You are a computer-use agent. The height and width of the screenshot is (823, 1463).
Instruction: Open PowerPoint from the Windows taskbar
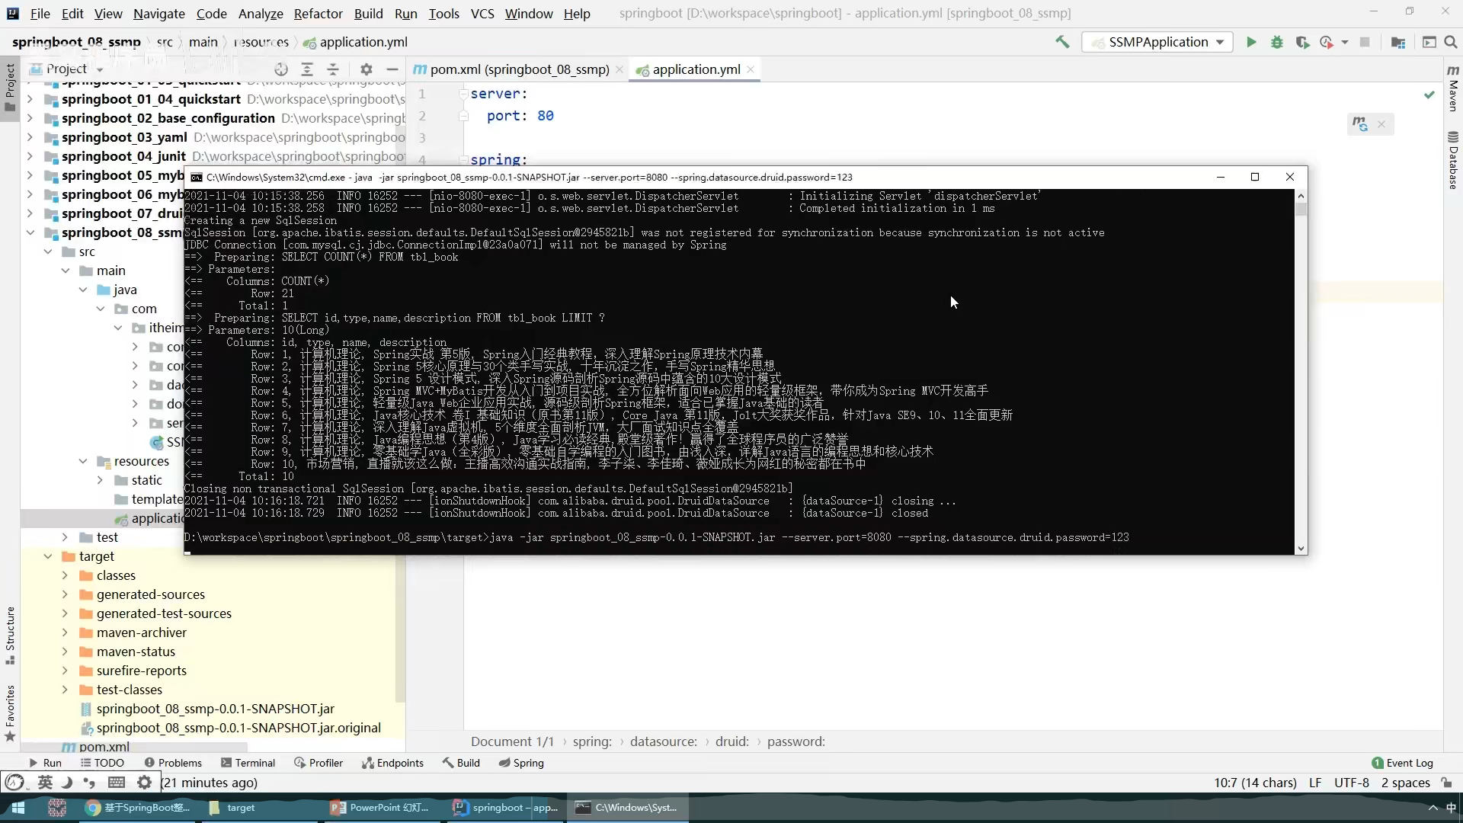pos(381,808)
